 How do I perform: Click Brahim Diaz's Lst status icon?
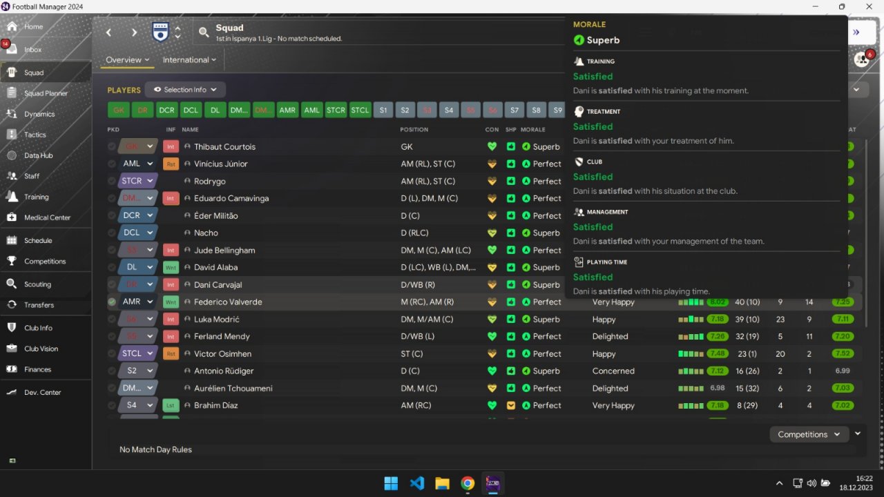tap(171, 405)
